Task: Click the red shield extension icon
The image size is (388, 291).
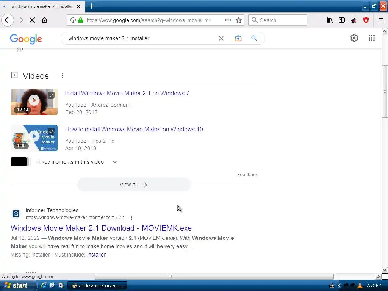Action: [x=366, y=20]
